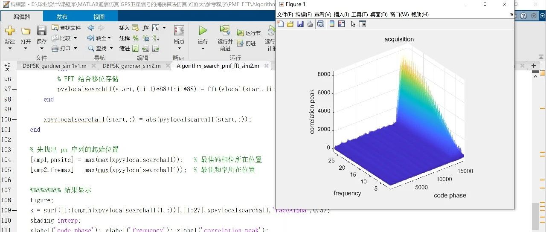Image resolution: width=546 pixels, height=232 pixels.
Task: Open DBPSK_gardner_sim1v1.m editor tab
Action: click(x=54, y=66)
